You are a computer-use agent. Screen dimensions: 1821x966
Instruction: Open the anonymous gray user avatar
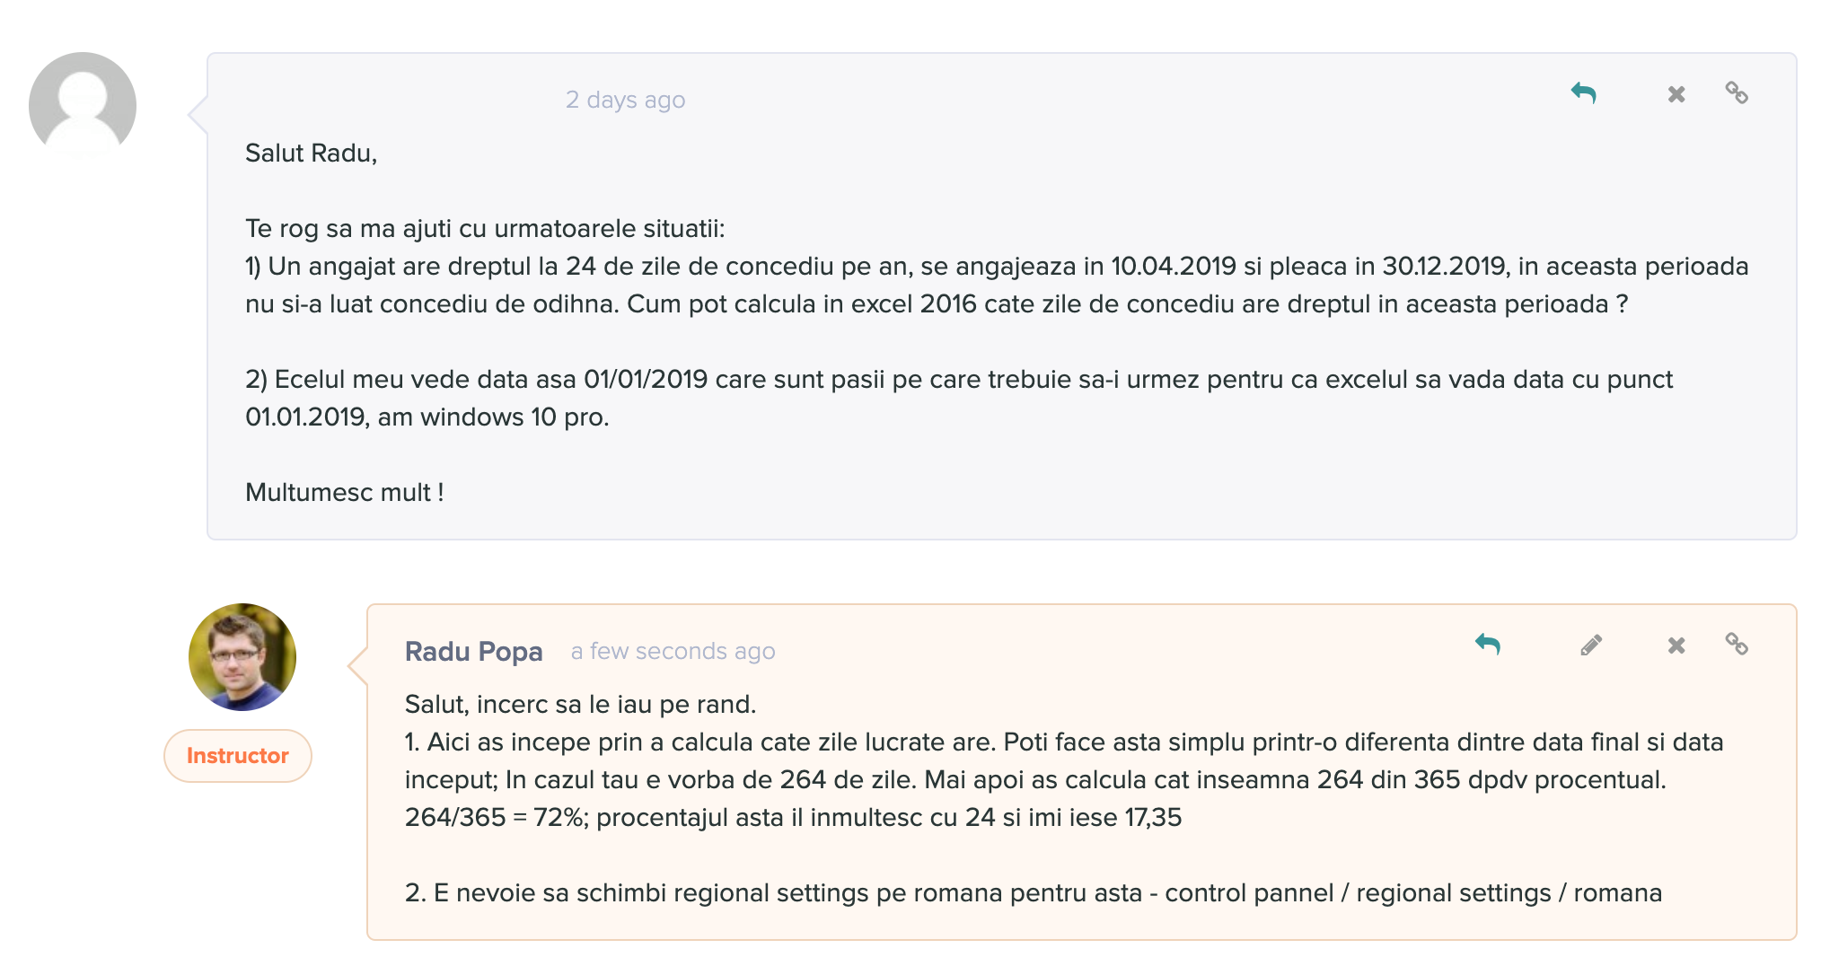click(x=83, y=106)
